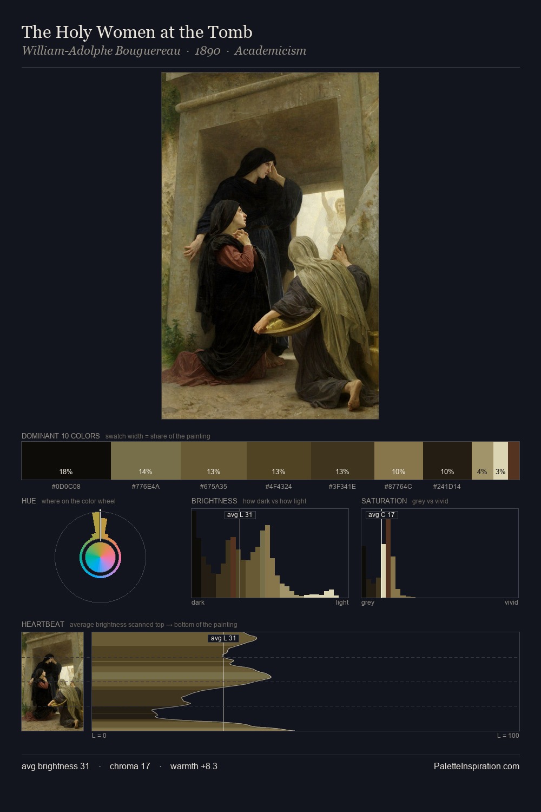Click the small painting thumbnail beside Heartbeat
The width and height of the screenshot is (541, 812).
[52, 682]
